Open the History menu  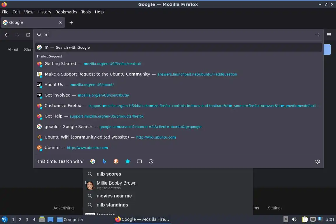point(44,12)
